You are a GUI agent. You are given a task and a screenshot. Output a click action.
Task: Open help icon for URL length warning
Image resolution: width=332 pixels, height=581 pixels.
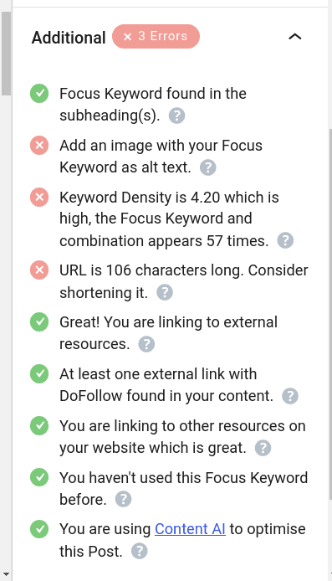click(x=165, y=293)
